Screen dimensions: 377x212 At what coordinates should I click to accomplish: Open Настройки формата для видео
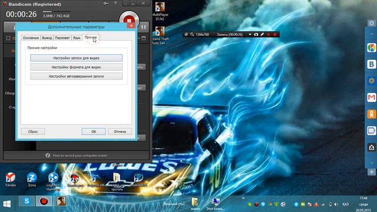[76, 67]
